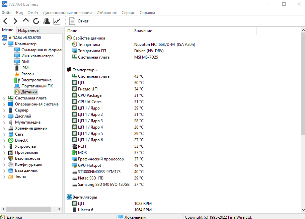305x219 pixels.
Task: Click the DMI monitor icon
Action: tap(17, 62)
